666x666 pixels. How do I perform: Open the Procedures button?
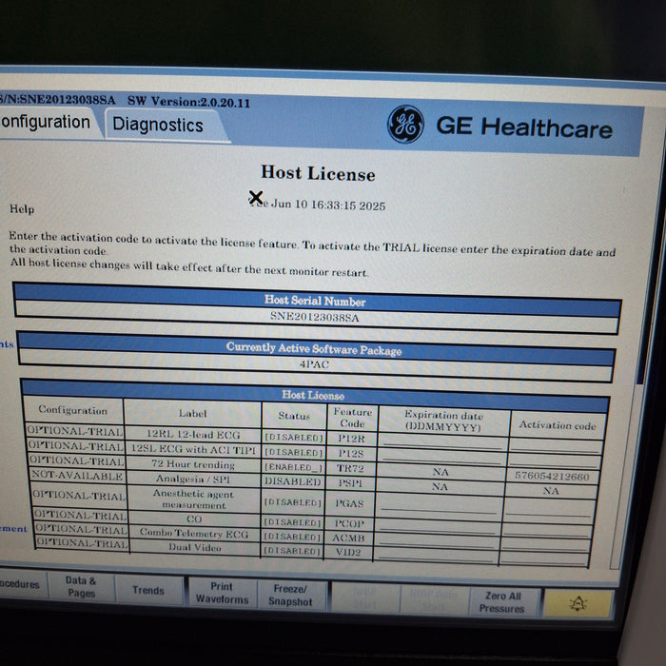(x=21, y=583)
